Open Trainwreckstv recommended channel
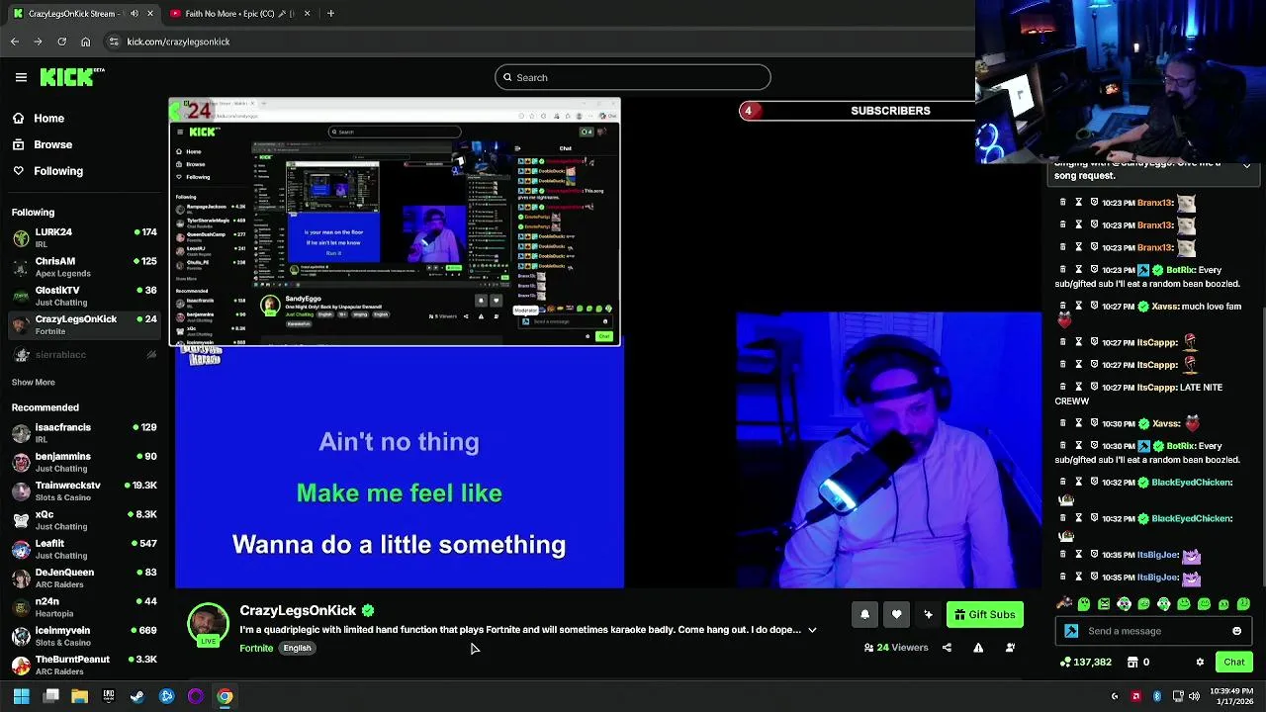The image size is (1266, 712). pyautogui.click(x=83, y=490)
